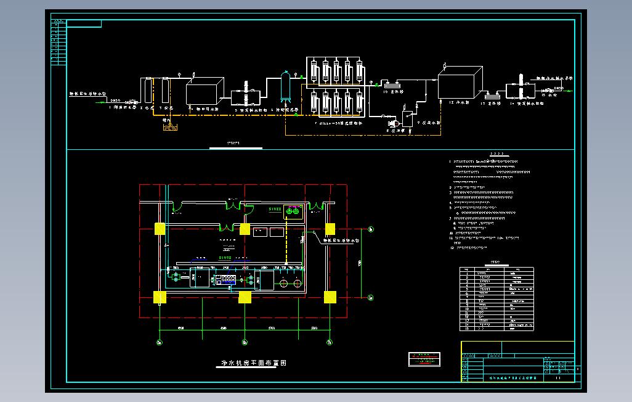Select the pump group numbered 5
Screen dimensions: 632x402
pyautogui.click(x=246, y=95)
